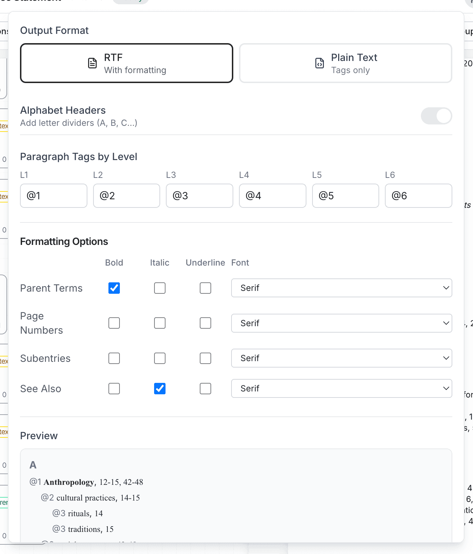Viewport: 473px width, 554px height.
Task: Open the Subentries font dropdown
Action: (341, 358)
